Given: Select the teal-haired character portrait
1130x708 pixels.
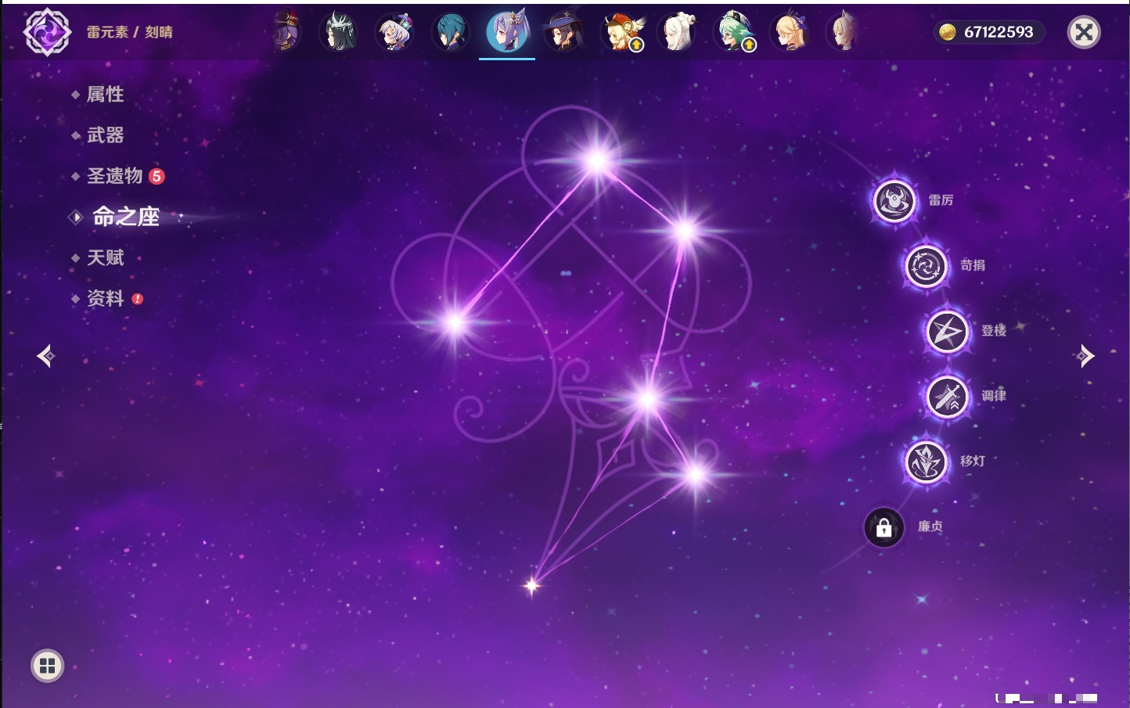Looking at the screenshot, I should (x=451, y=32).
